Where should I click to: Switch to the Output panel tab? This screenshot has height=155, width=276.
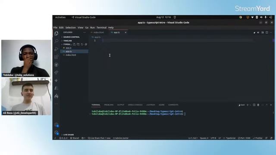coord(121,105)
